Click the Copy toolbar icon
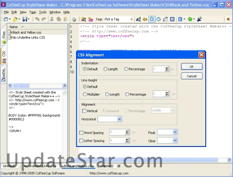233x177 pixels. (x=59, y=19)
